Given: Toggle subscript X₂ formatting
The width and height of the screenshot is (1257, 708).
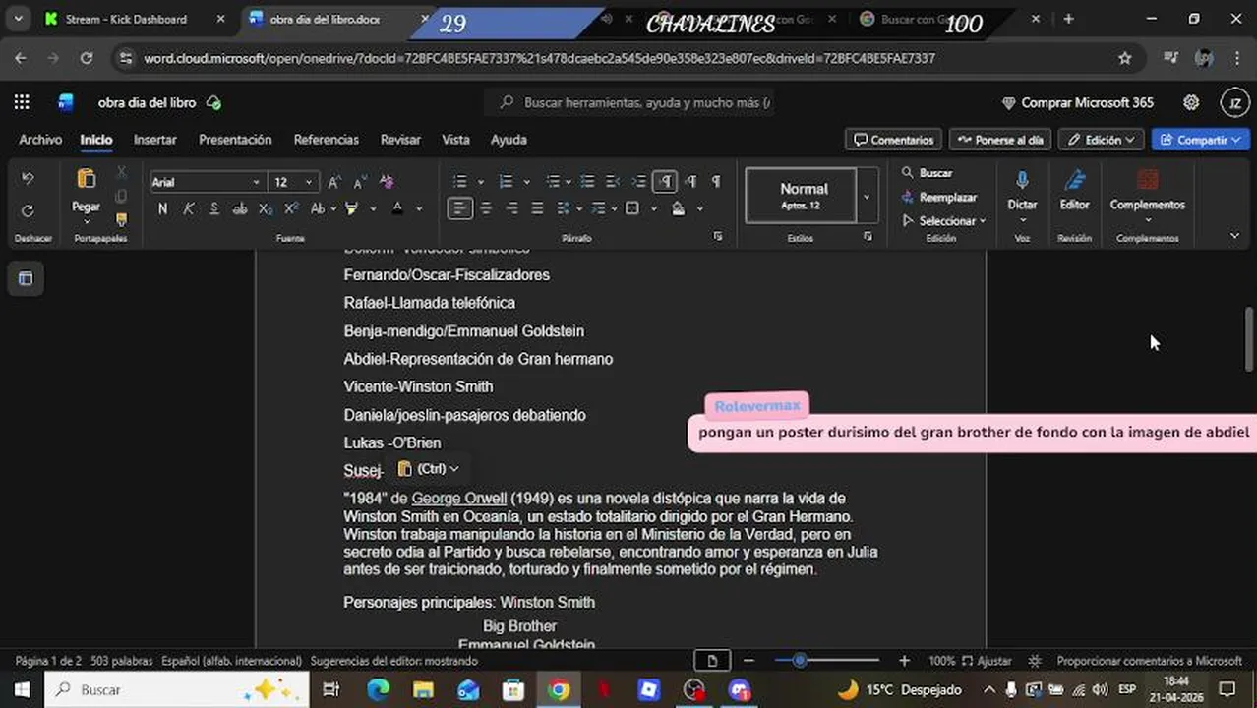Looking at the screenshot, I should (x=266, y=208).
